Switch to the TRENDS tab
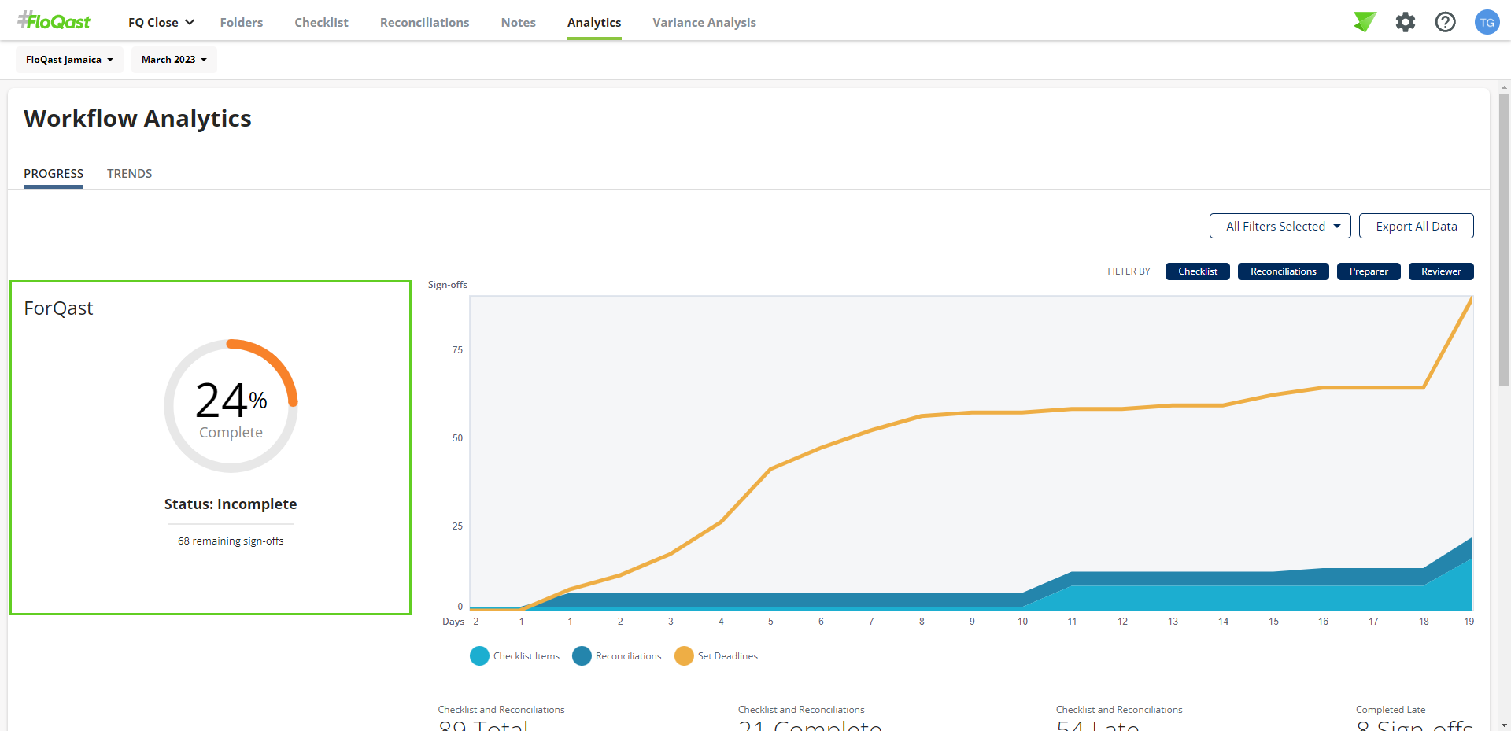This screenshot has width=1511, height=731. tap(130, 174)
